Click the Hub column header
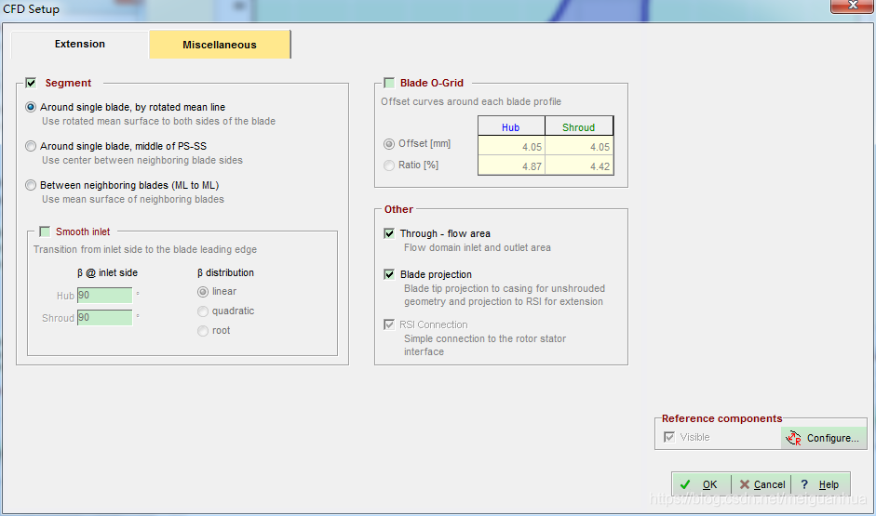 tap(511, 126)
